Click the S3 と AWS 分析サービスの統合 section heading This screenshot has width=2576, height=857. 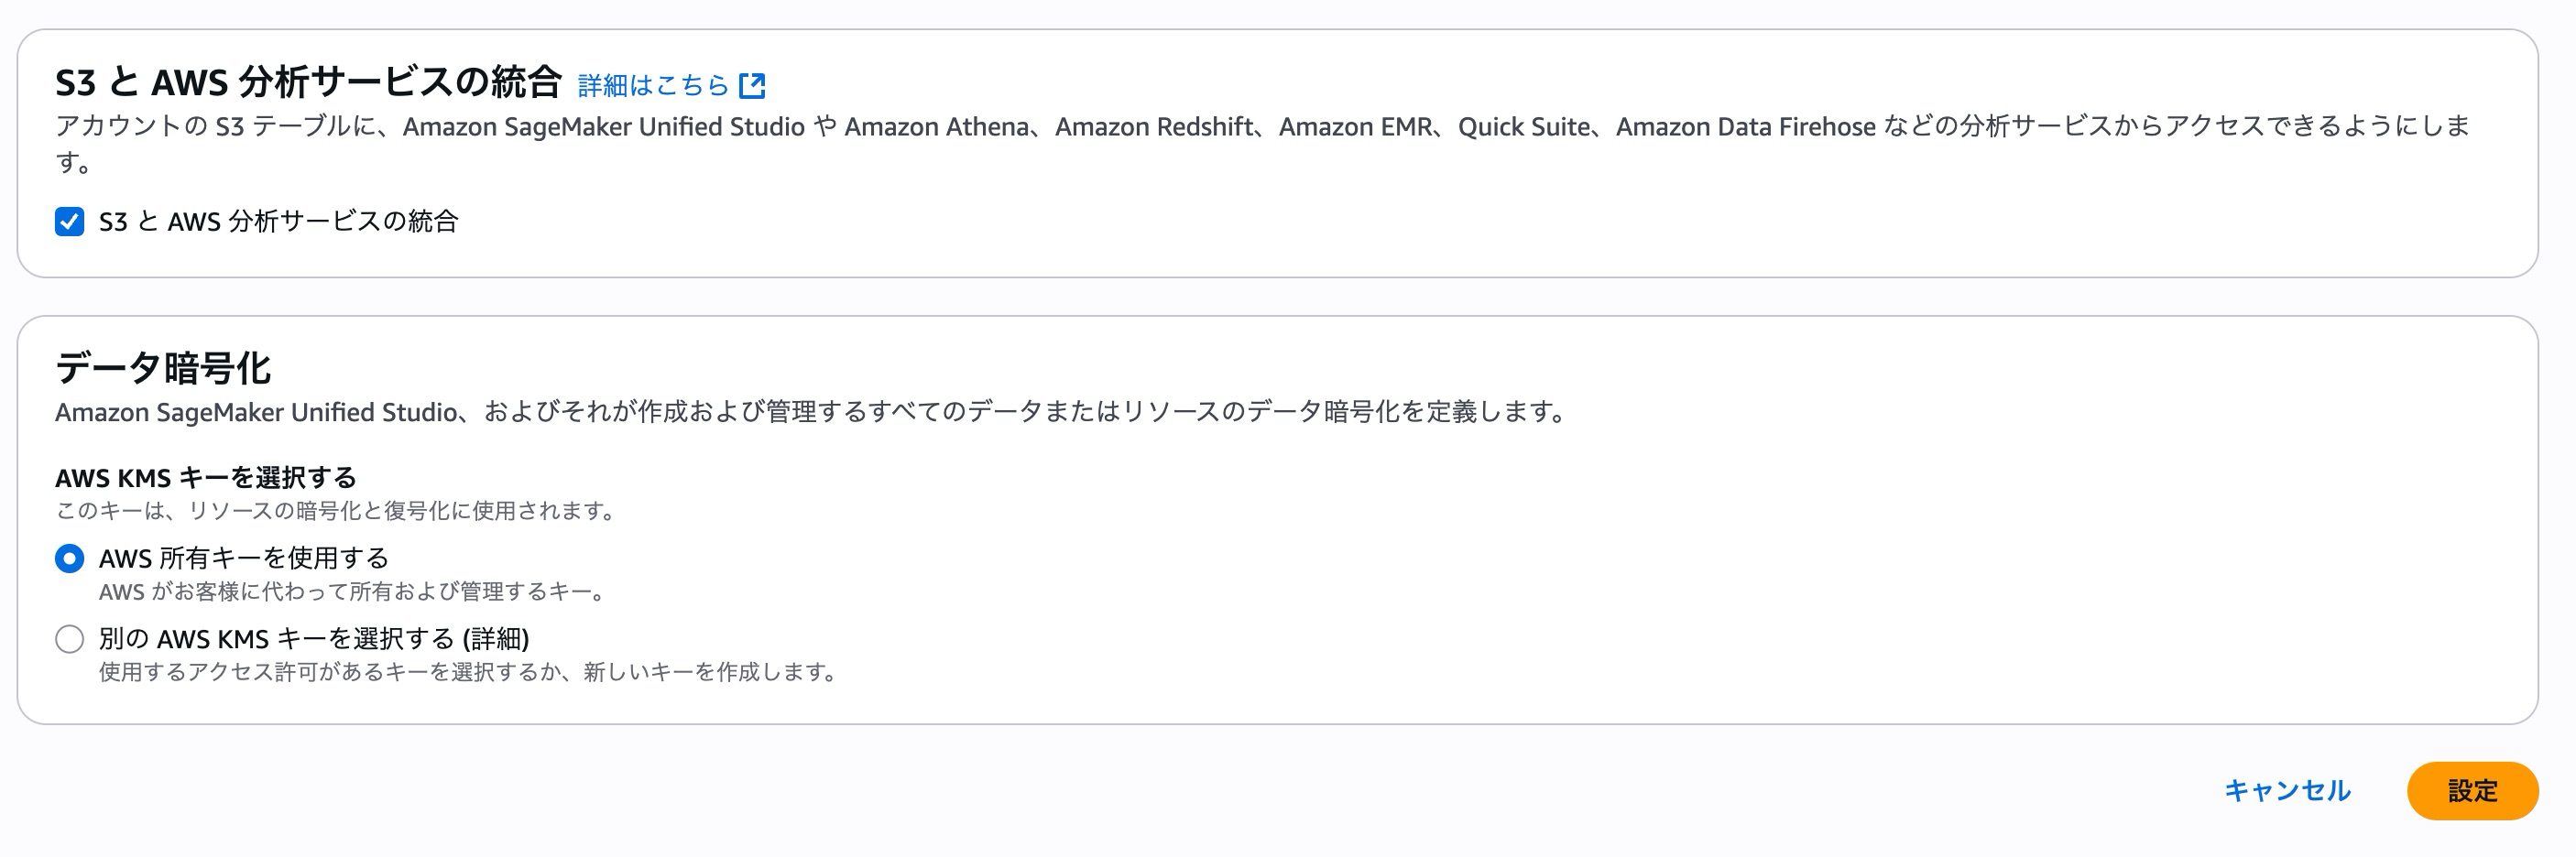point(308,82)
